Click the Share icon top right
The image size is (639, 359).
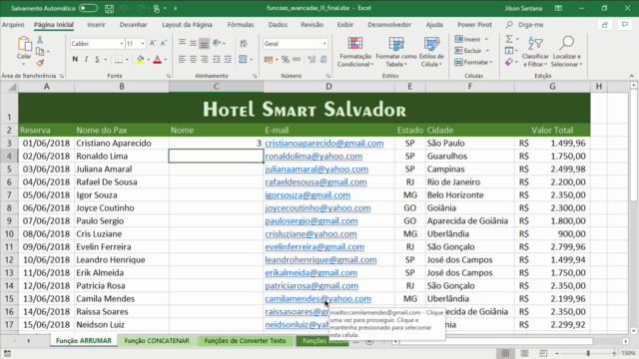605,25
